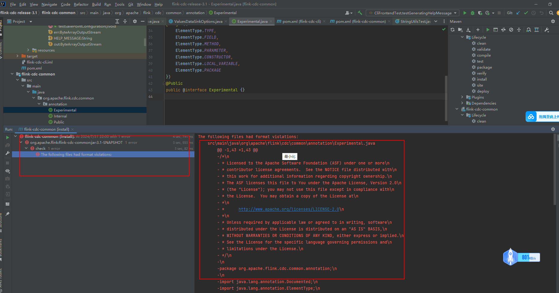
Task: Collapse all in Project tree
Action: point(125,21)
